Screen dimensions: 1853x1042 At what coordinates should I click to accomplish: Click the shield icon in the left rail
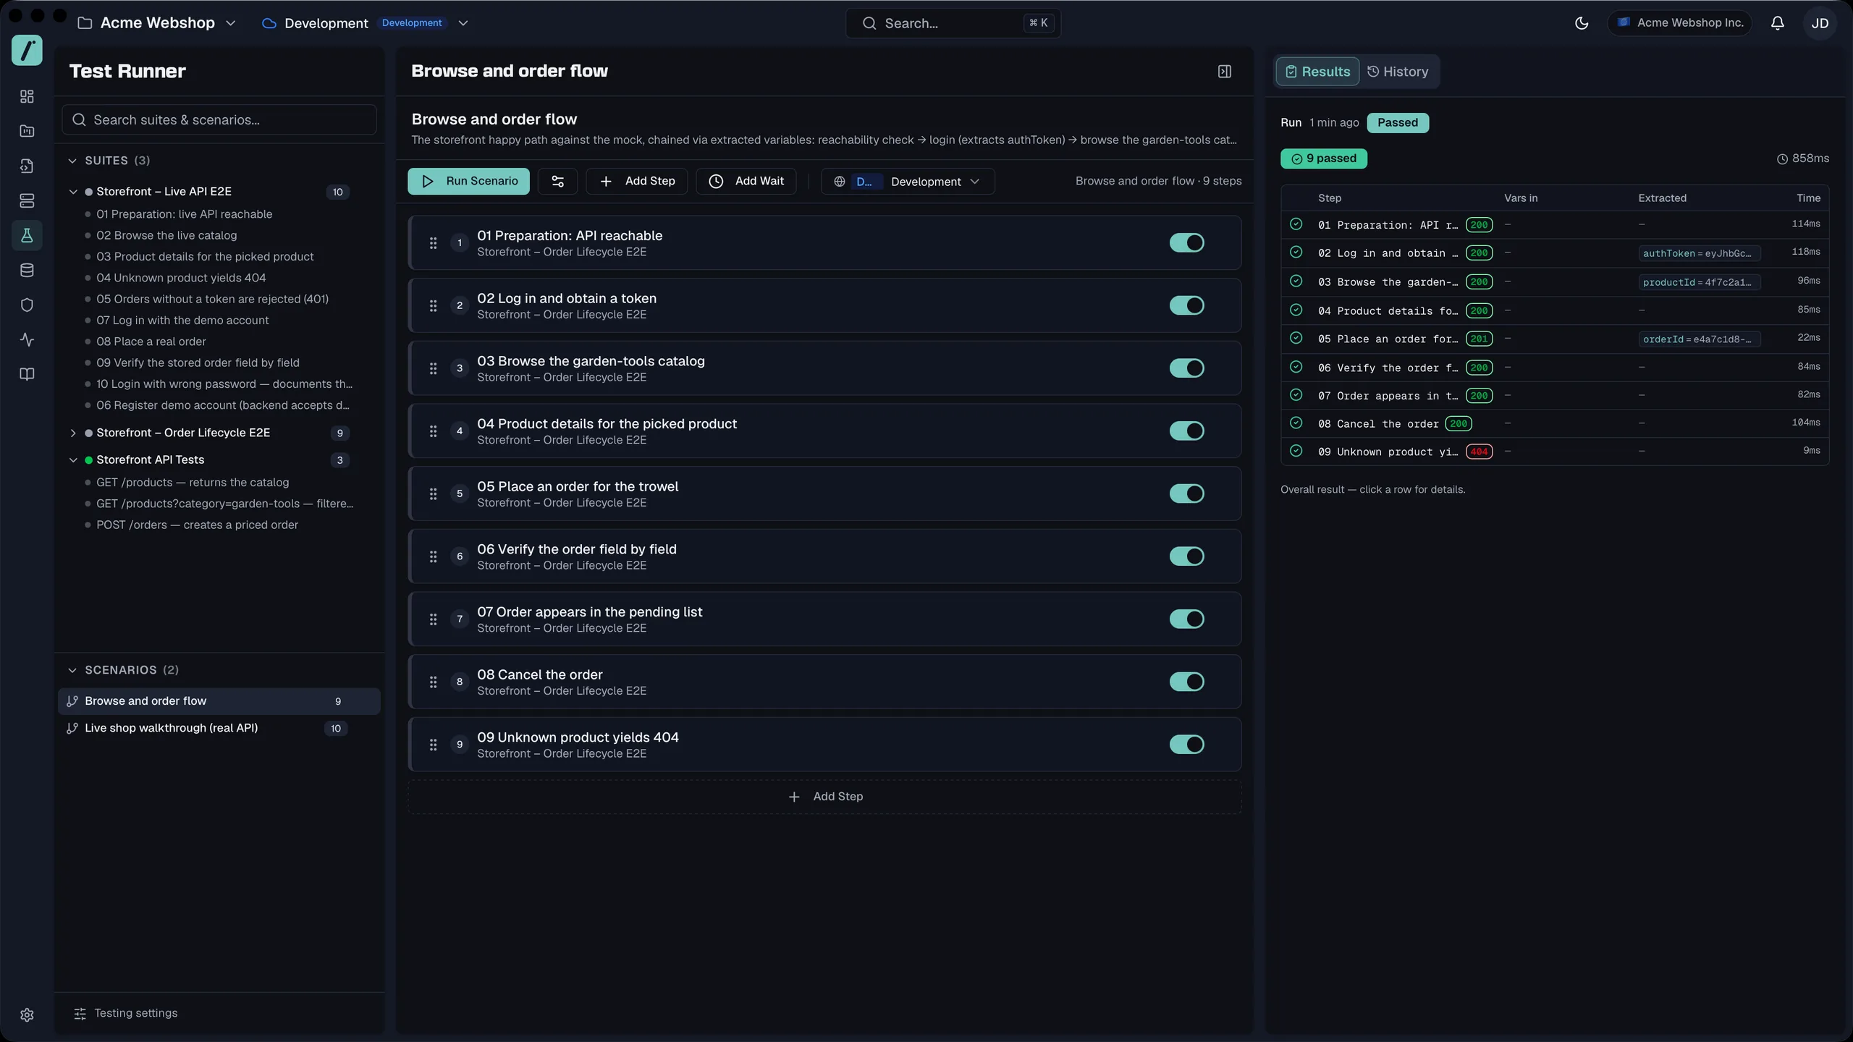(27, 305)
